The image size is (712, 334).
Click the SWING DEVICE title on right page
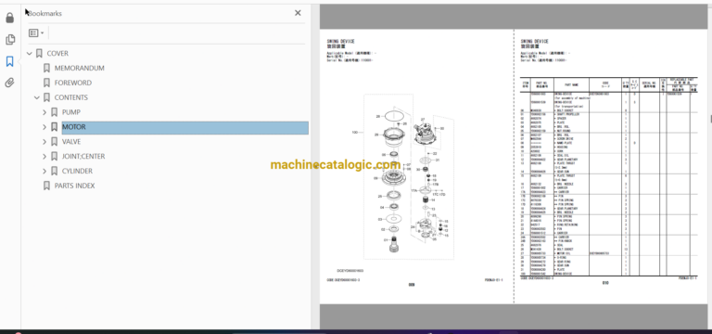tap(534, 42)
